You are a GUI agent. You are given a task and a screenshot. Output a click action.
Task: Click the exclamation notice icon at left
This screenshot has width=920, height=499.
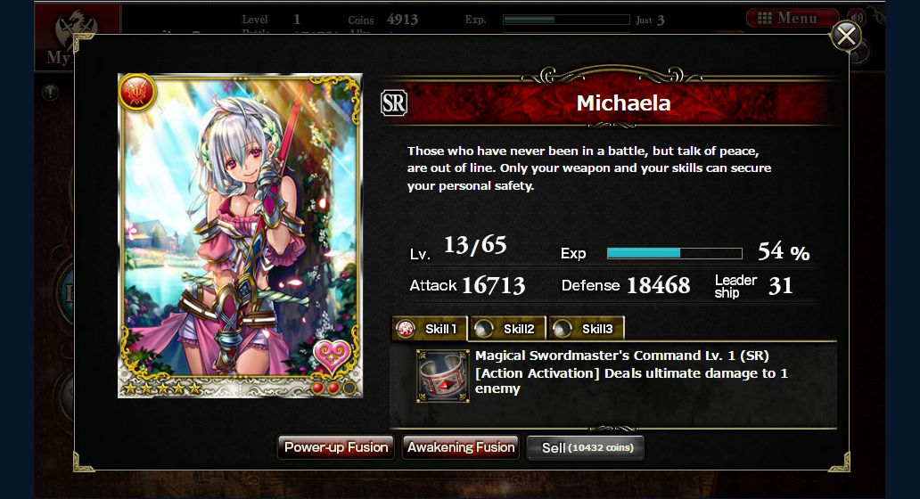click(51, 92)
